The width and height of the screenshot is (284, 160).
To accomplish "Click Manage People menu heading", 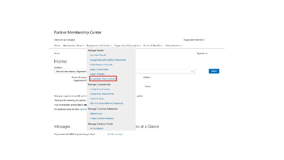I will click(96, 50).
